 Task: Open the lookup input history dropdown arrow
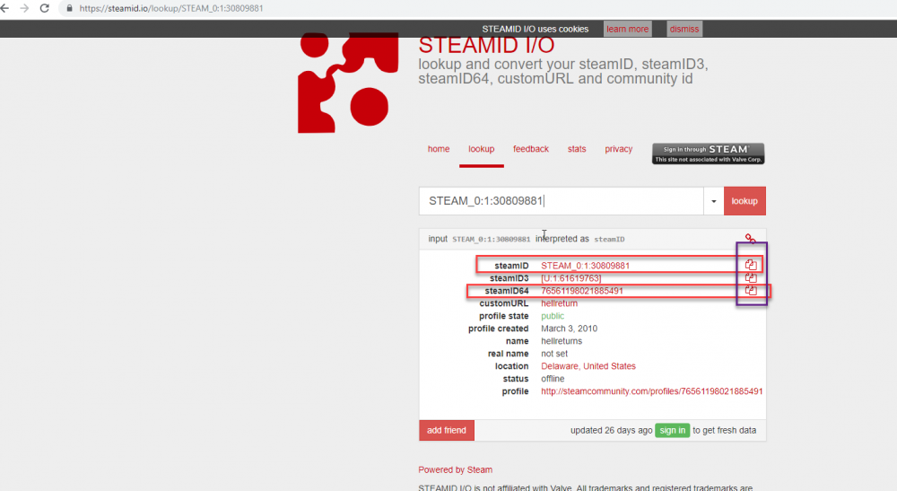(x=713, y=201)
